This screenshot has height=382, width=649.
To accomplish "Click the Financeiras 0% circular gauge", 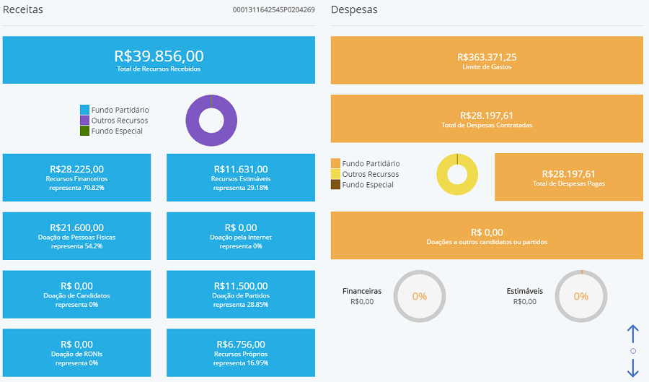I will [419, 296].
